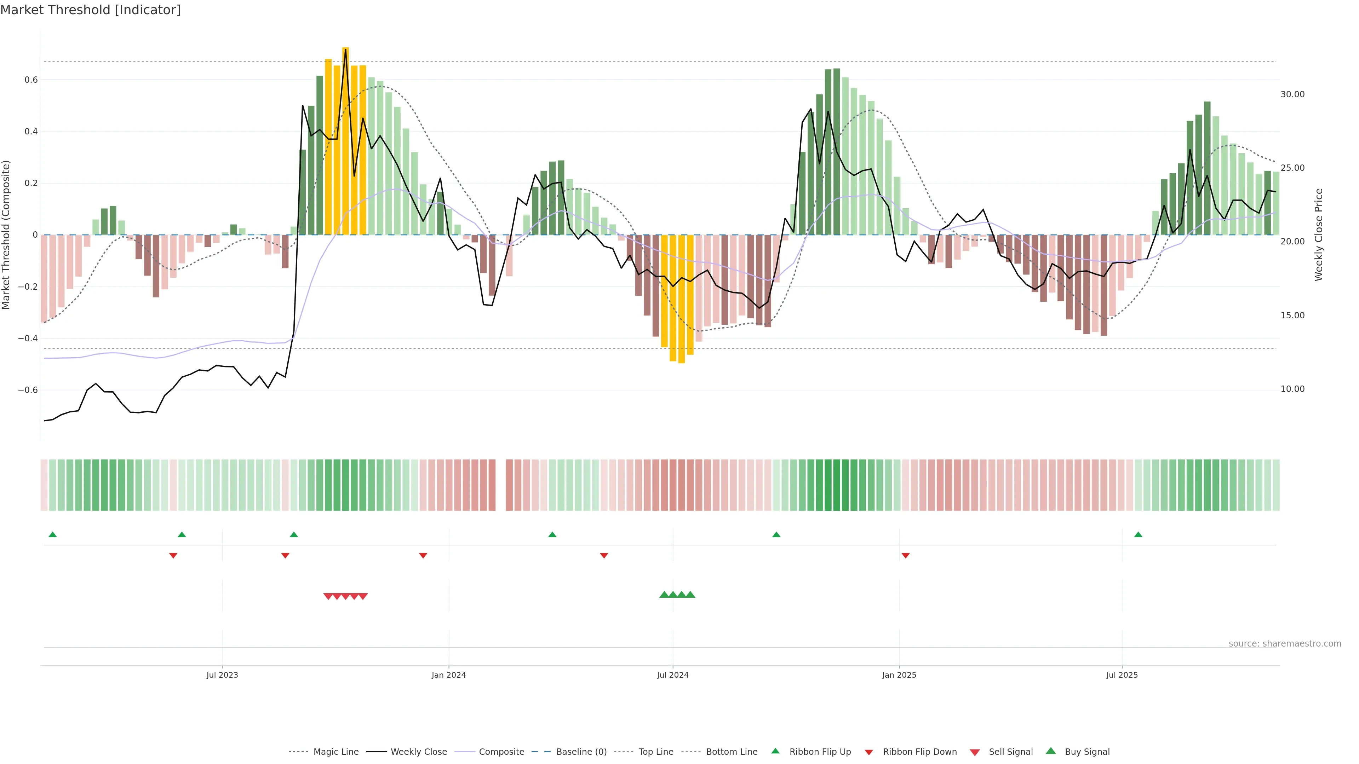Click the Ribbon Flip Up legend triangle
Screen dimensions: 1359x764
(775, 751)
